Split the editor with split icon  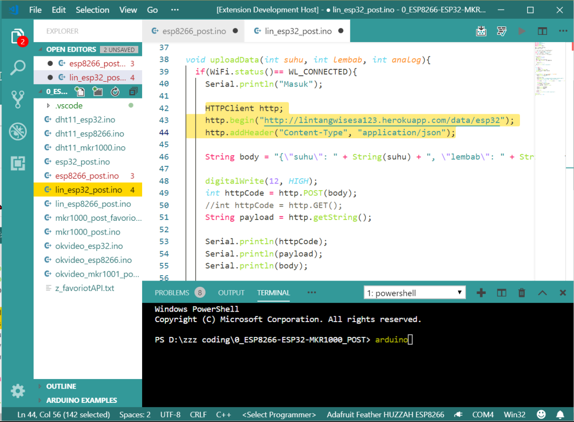click(x=542, y=31)
